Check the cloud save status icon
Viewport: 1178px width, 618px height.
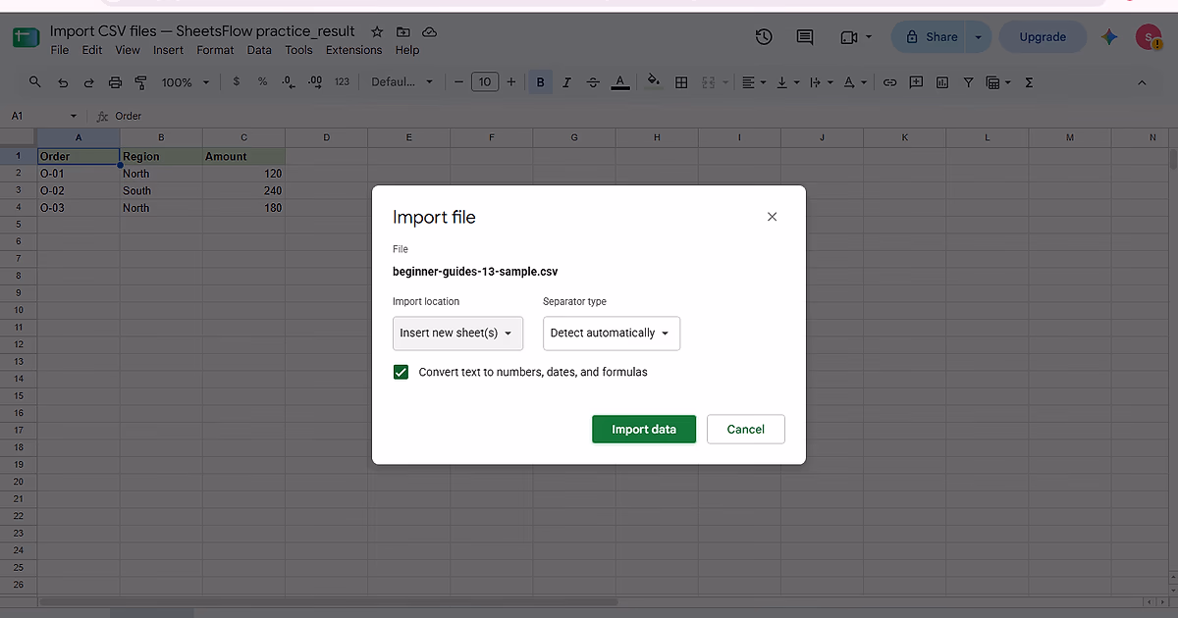pos(429,32)
